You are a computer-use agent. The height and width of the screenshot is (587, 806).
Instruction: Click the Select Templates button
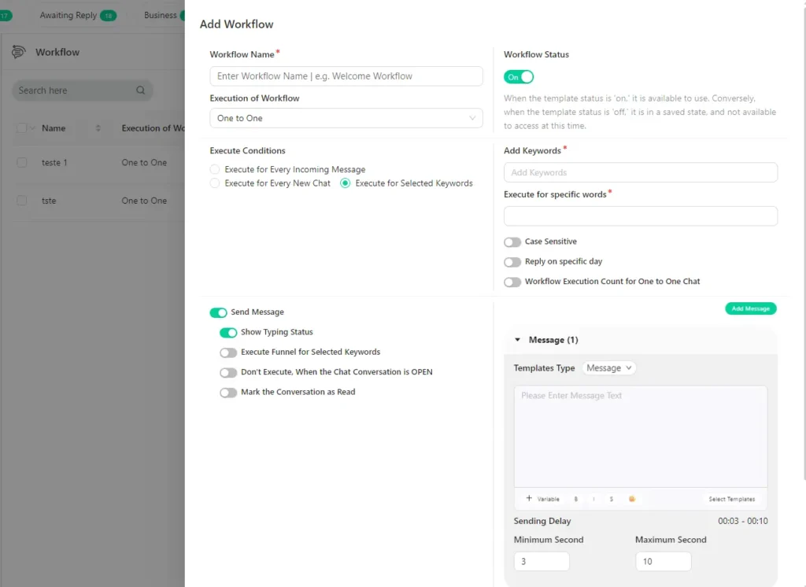click(x=731, y=499)
